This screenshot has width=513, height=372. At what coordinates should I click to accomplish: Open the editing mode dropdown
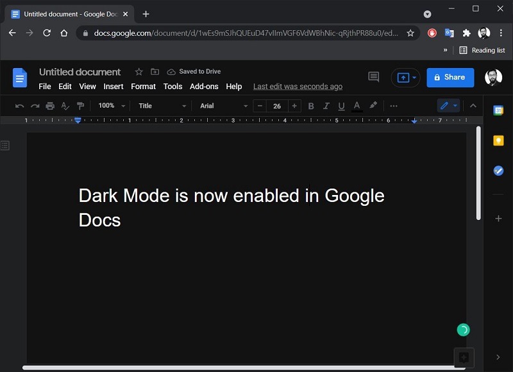pyautogui.click(x=448, y=106)
